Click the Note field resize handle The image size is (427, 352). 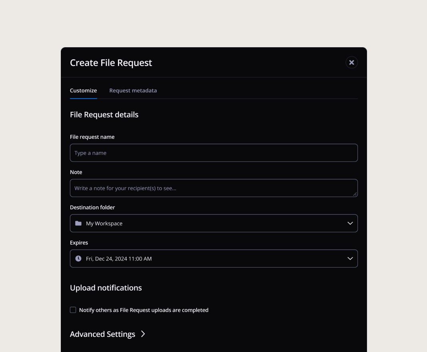tap(355, 194)
